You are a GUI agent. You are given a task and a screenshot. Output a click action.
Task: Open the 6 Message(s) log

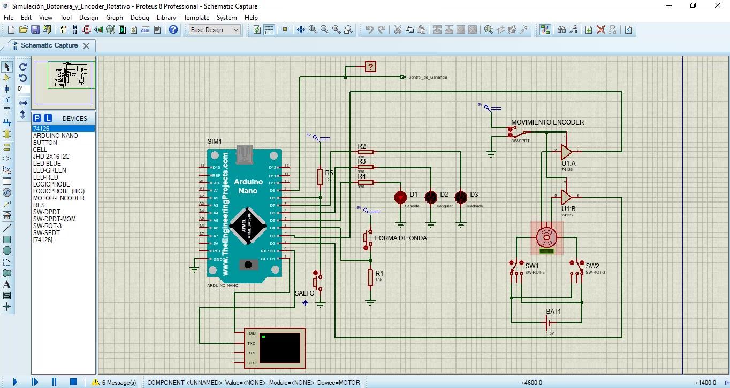(x=114, y=382)
